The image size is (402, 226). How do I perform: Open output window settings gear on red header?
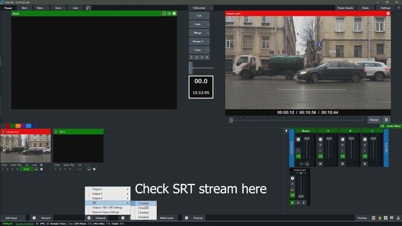pos(388,13)
